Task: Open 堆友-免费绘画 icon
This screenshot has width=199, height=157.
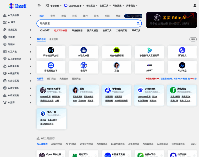Action: pos(117,50)
